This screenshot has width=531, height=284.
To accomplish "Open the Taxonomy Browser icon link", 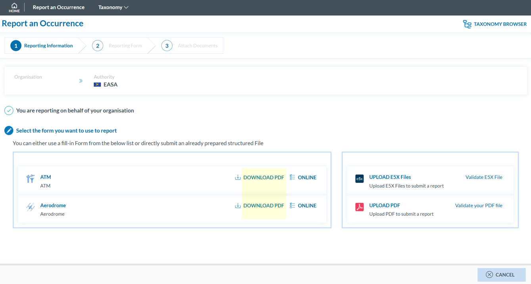I will [467, 24].
